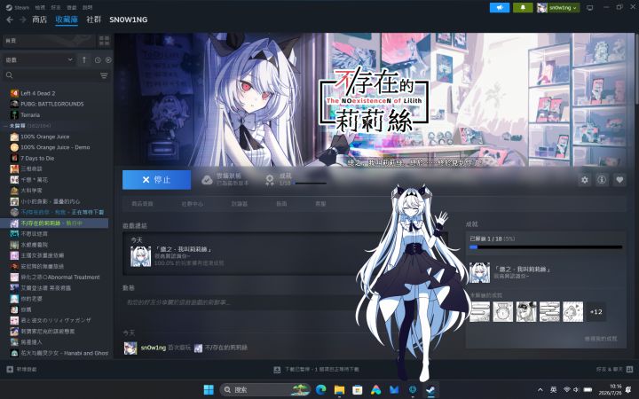Toggle the favorite heart icon

(619, 179)
